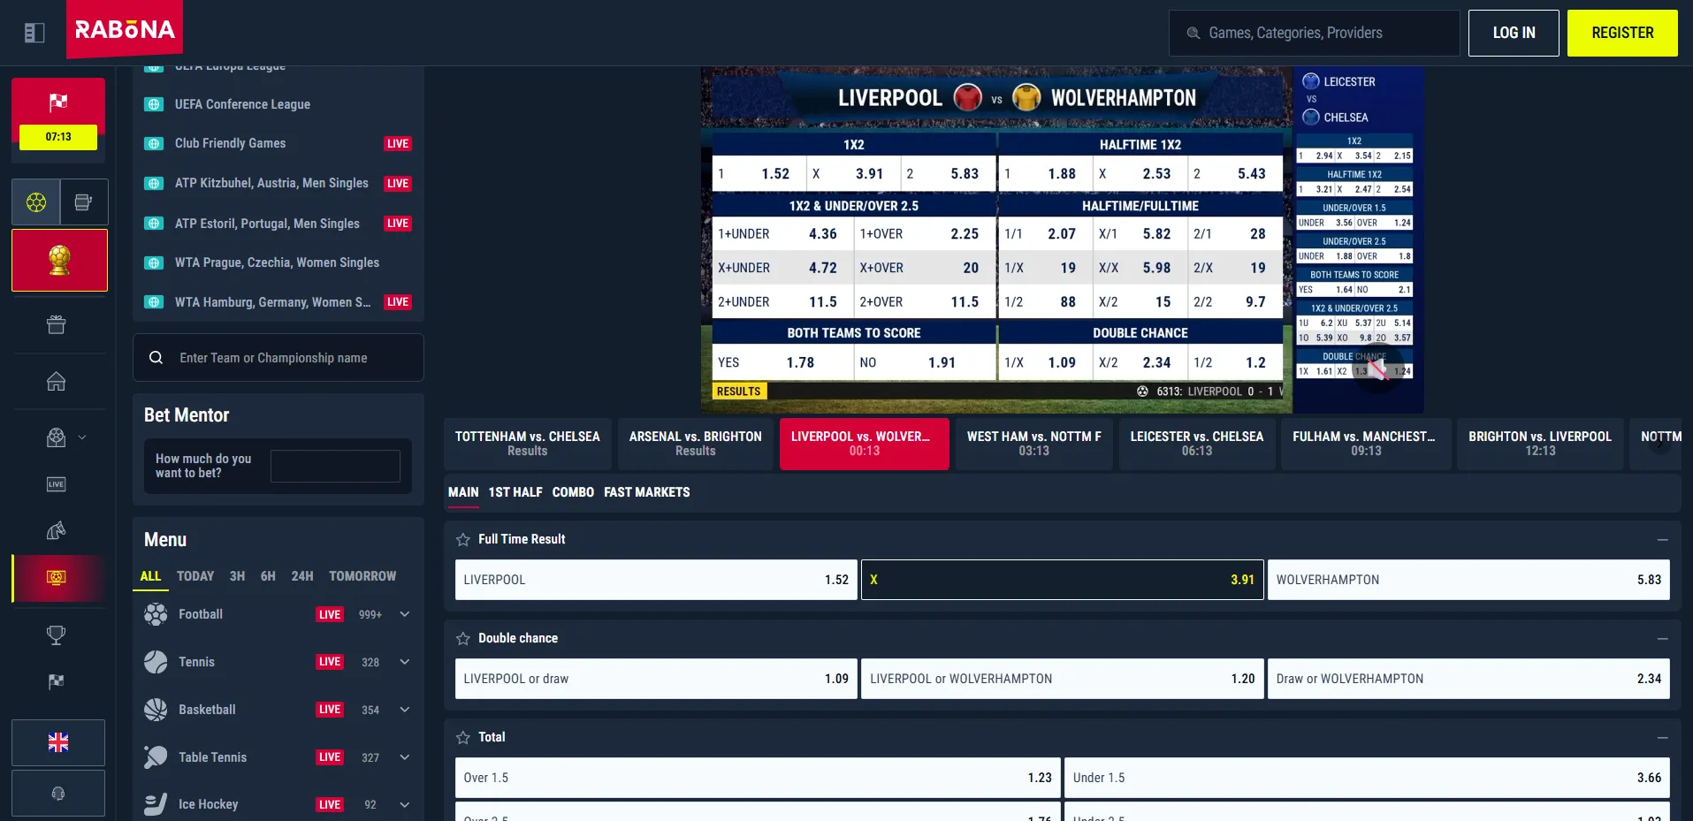Expand the Tennis sport list
The width and height of the screenshot is (1693, 821).
pyautogui.click(x=405, y=662)
